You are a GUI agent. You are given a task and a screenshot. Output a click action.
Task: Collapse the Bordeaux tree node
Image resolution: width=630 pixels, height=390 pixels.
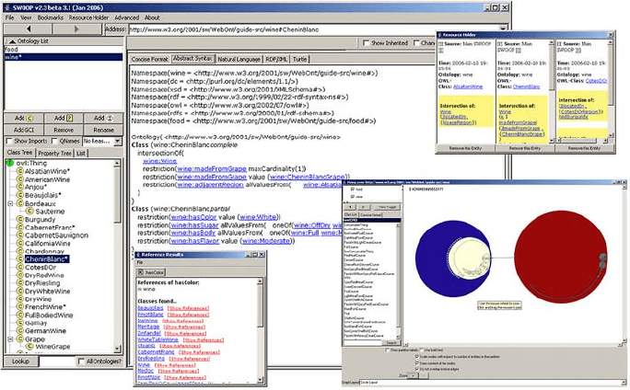(x=10, y=203)
